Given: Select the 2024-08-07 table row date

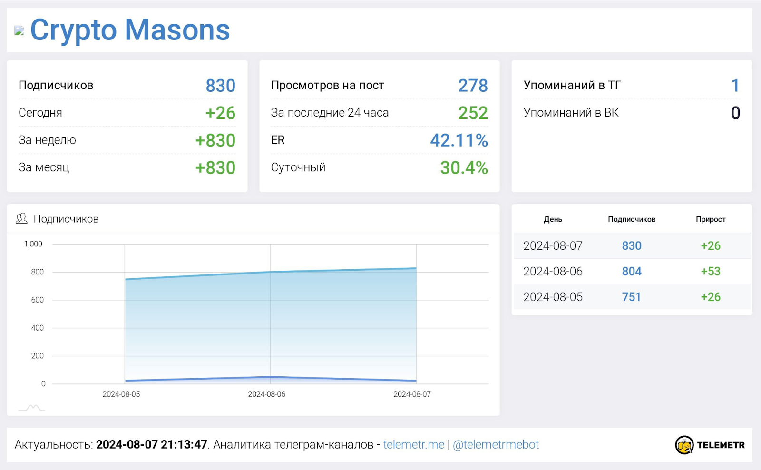Looking at the screenshot, I should [x=553, y=246].
